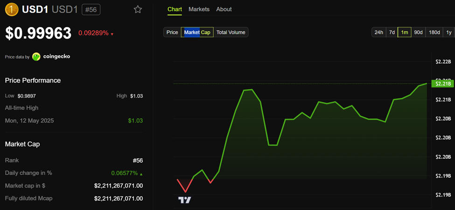Click the favorite star icon
The height and width of the screenshot is (210, 455).
(138, 9)
